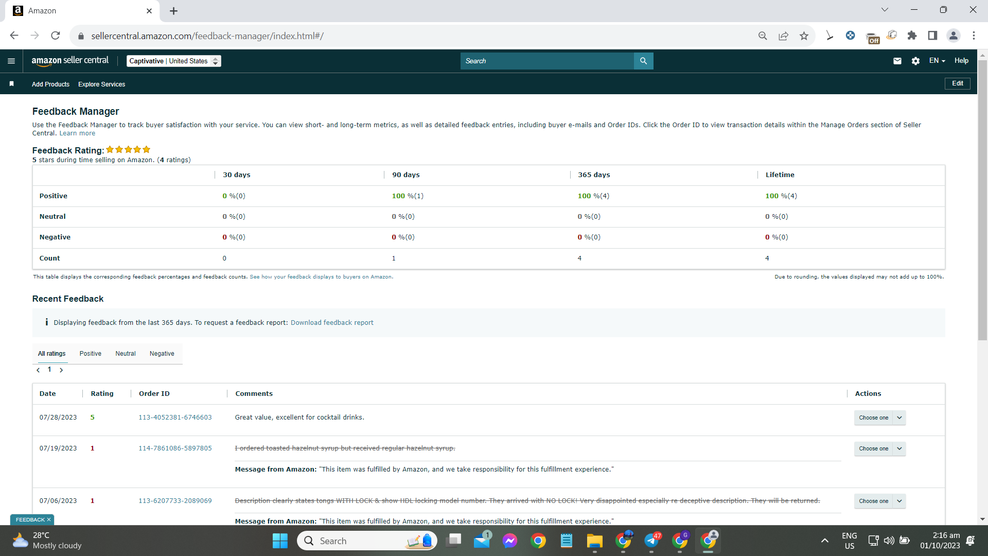Open Messenger from taskbar

click(x=510, y=541)
